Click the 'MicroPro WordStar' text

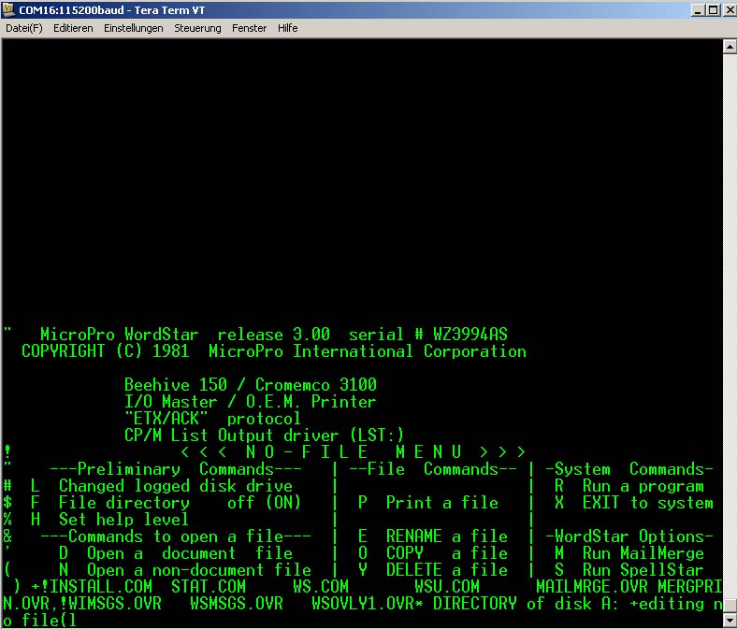pyautogui.click(x=120, y=335)
